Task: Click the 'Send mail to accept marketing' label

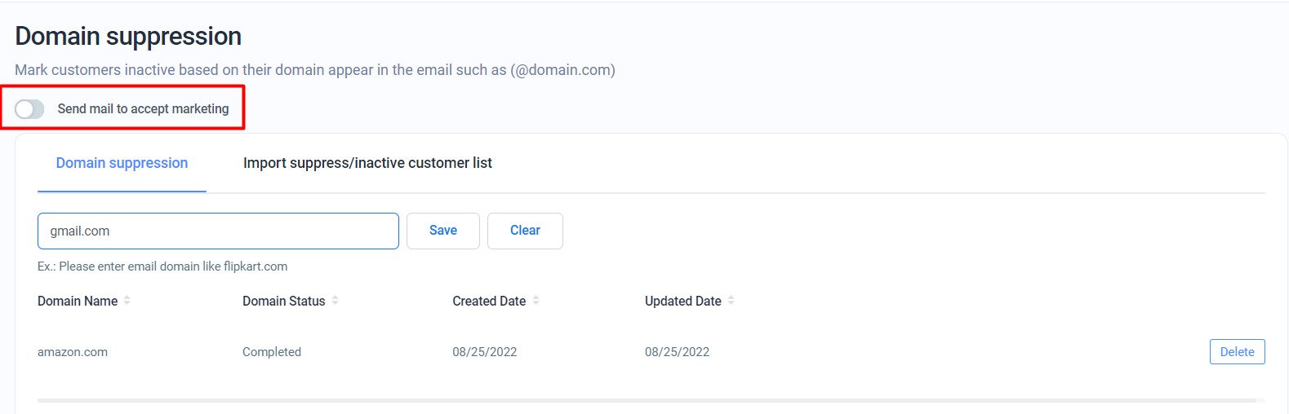Action: pos(143,109)
